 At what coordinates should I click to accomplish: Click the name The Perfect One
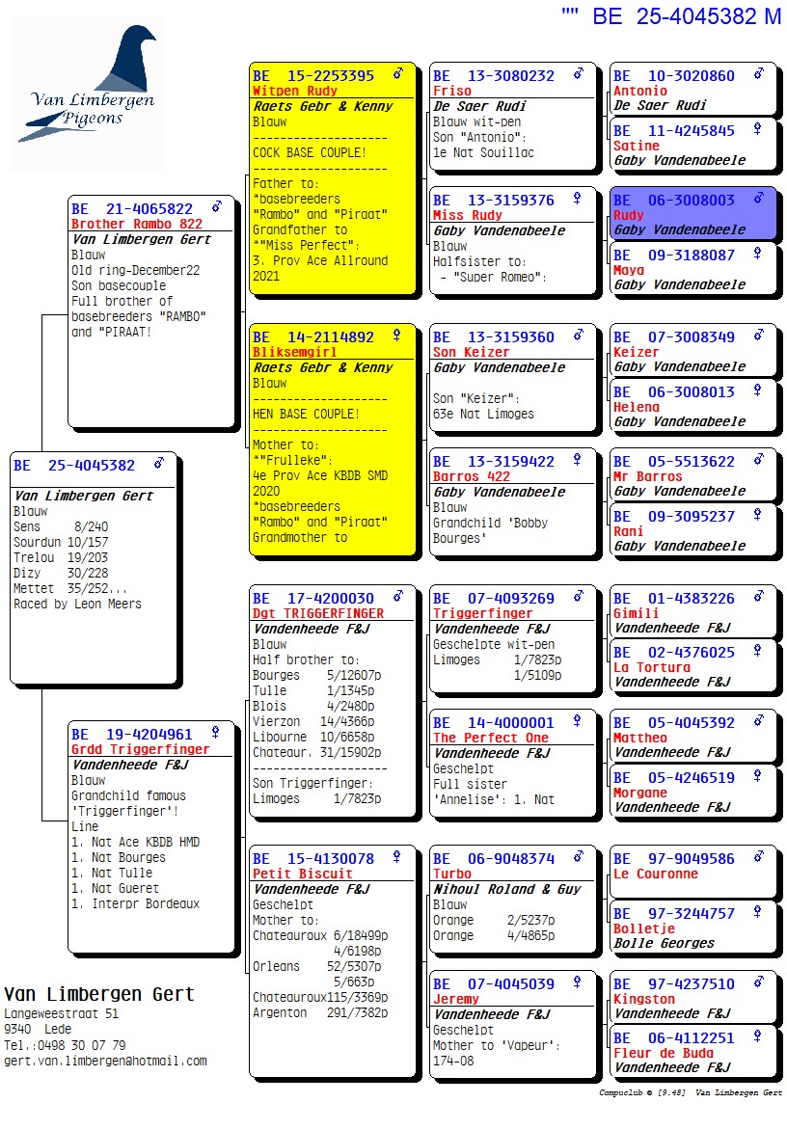(490, 738)
